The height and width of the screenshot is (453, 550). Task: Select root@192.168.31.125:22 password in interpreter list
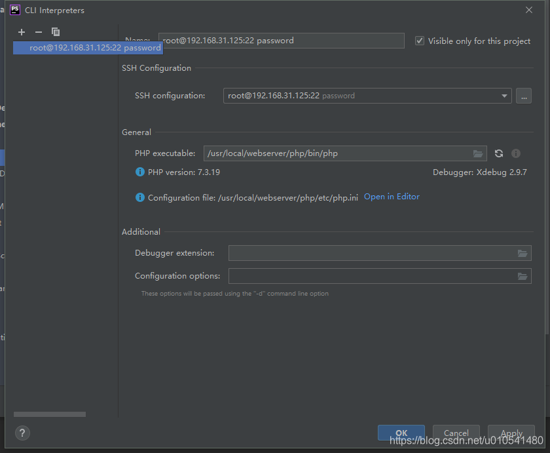coord(88,48)
